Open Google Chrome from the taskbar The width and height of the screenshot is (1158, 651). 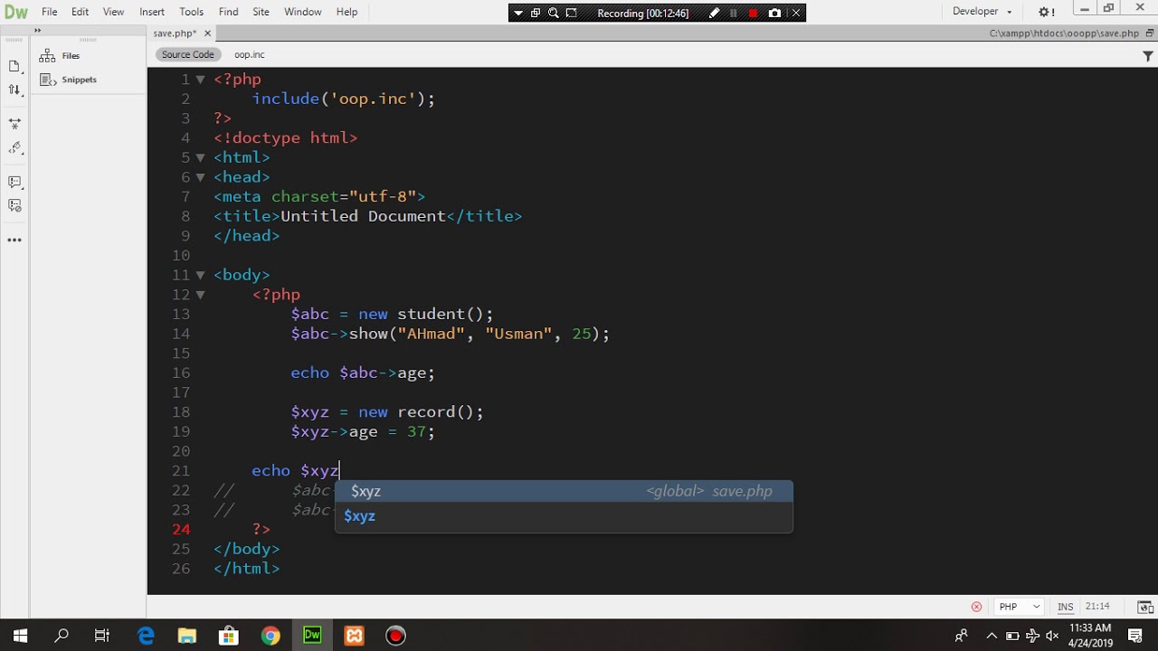click(x=271, y=636)
